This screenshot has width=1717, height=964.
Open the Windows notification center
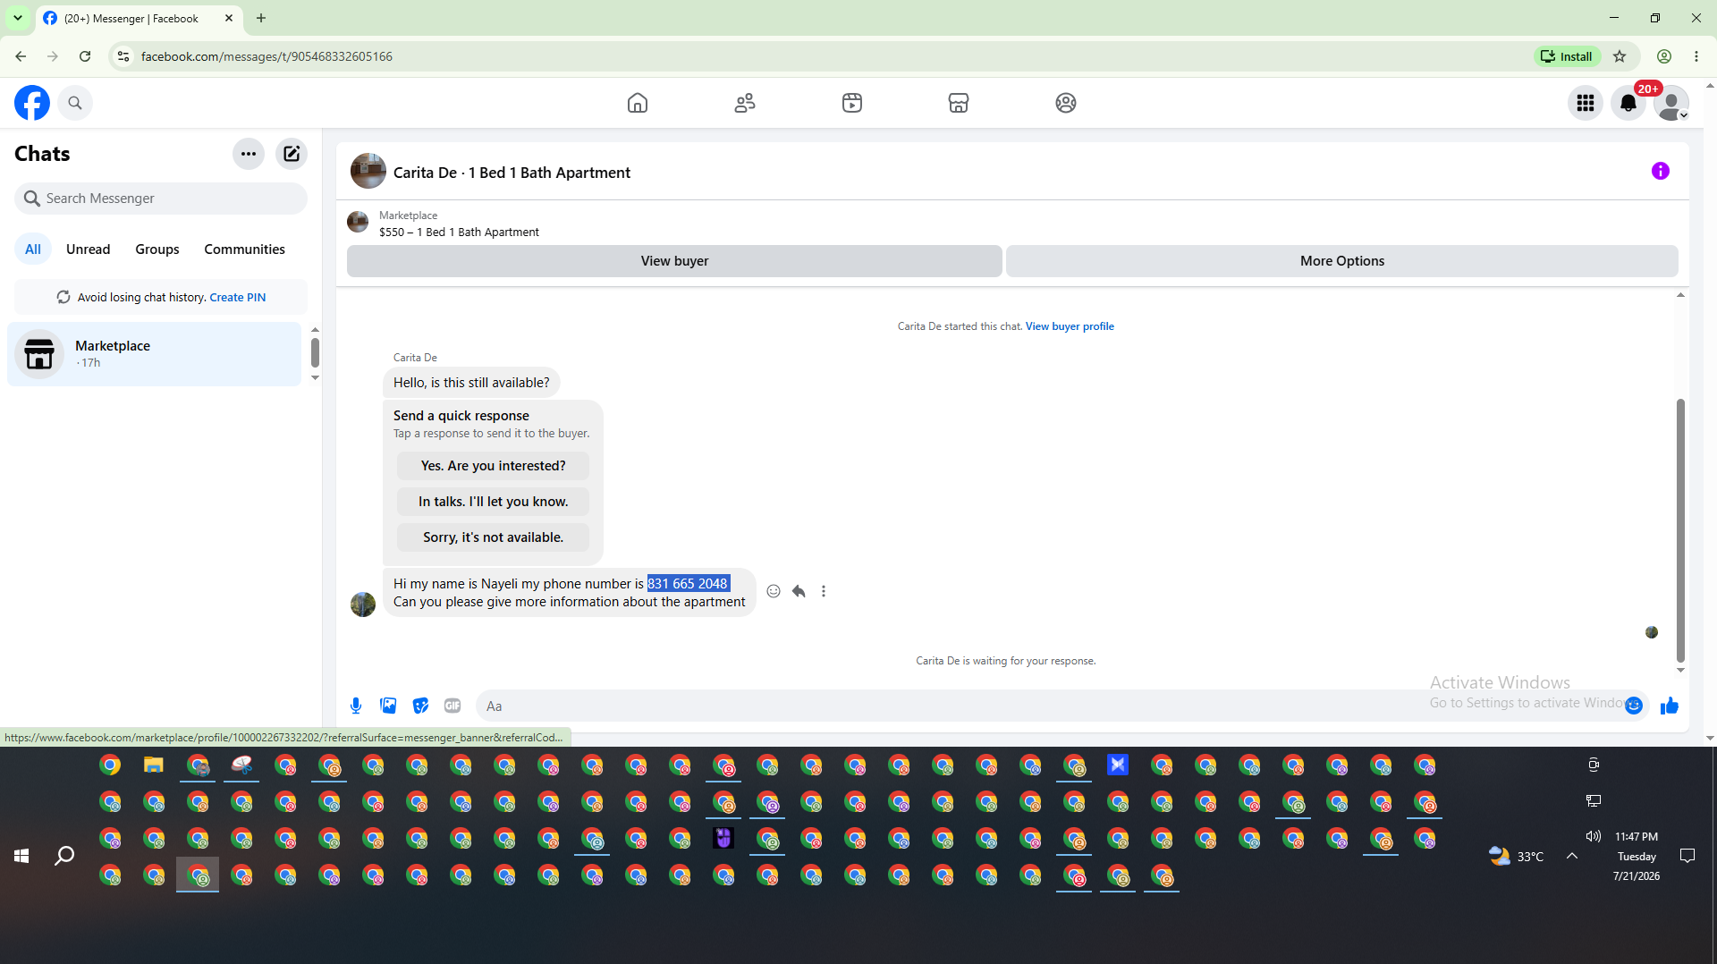(x=1687, y=856)
